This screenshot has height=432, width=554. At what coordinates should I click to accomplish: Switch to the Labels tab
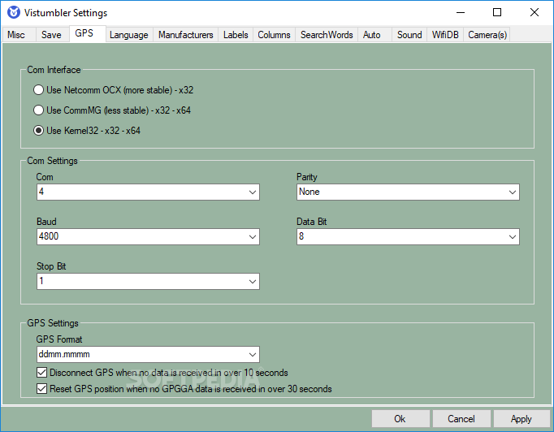point(236,35)
